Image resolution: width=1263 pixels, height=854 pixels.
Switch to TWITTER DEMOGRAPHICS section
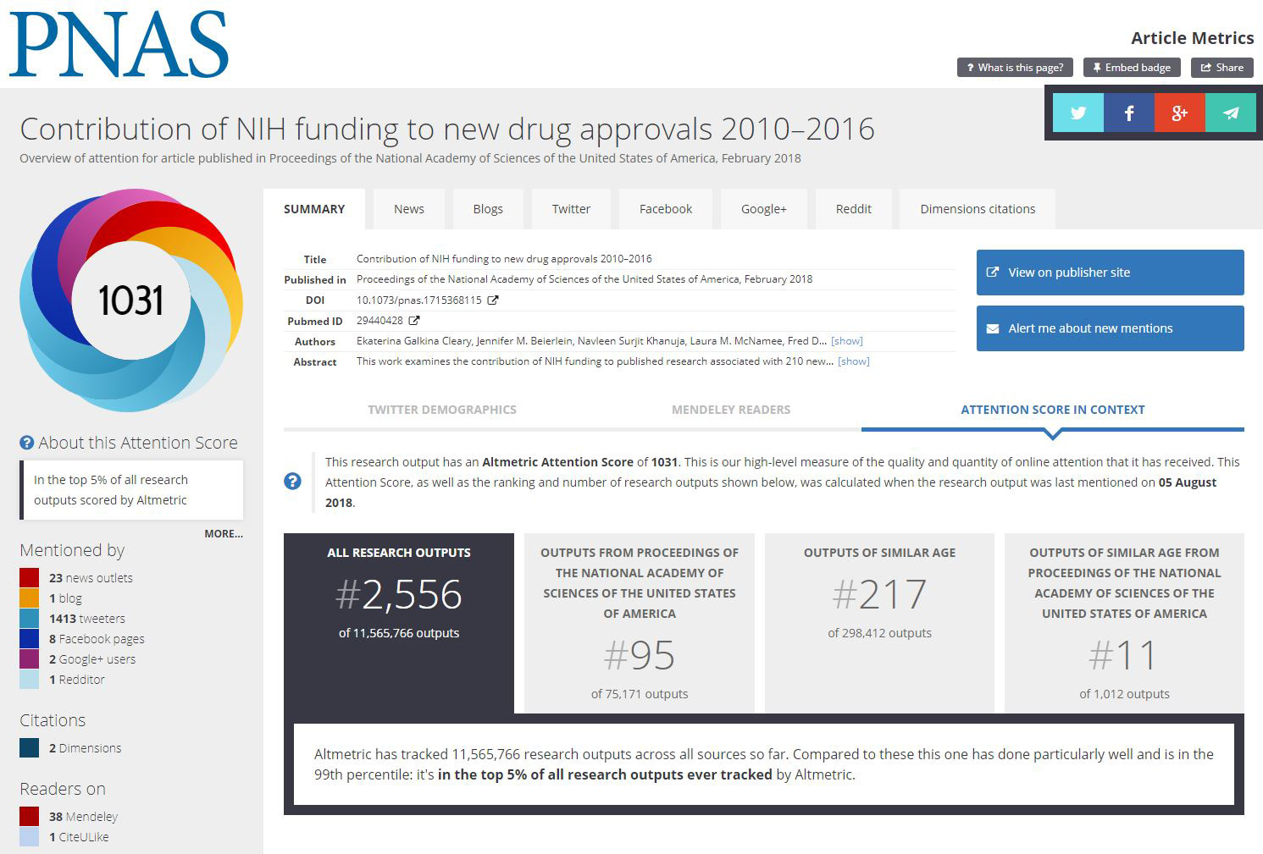tap(442, 410)
